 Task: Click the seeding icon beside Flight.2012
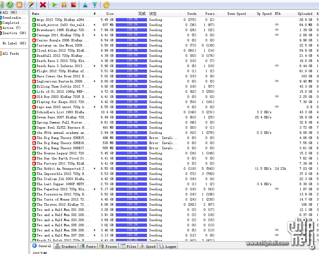[x=34, y=71]
